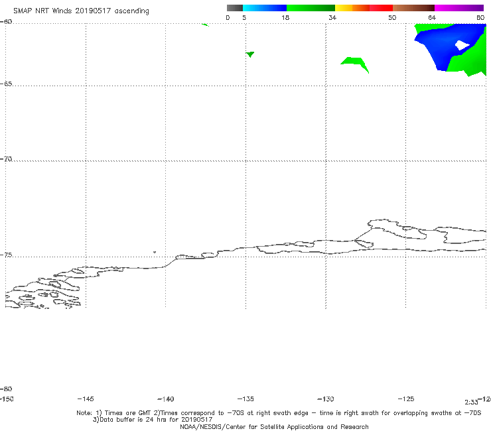Click the red segment of the color bar
This screenshot has height=431, width=491.
point(381,8)
